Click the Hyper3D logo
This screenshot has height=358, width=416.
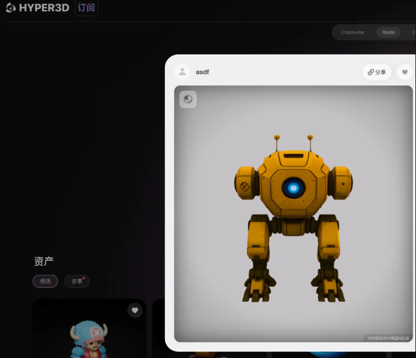38,8
